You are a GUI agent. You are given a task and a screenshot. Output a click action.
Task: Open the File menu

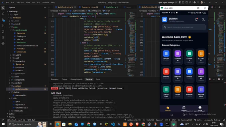coord(7,2)
